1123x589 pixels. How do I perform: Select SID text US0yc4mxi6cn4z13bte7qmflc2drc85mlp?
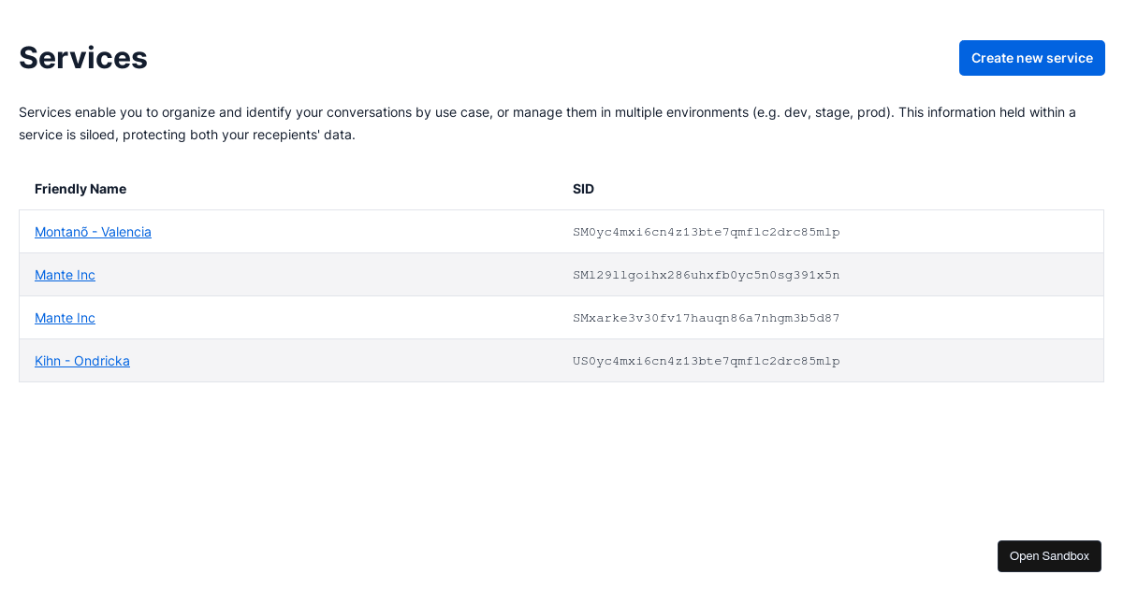707,361
